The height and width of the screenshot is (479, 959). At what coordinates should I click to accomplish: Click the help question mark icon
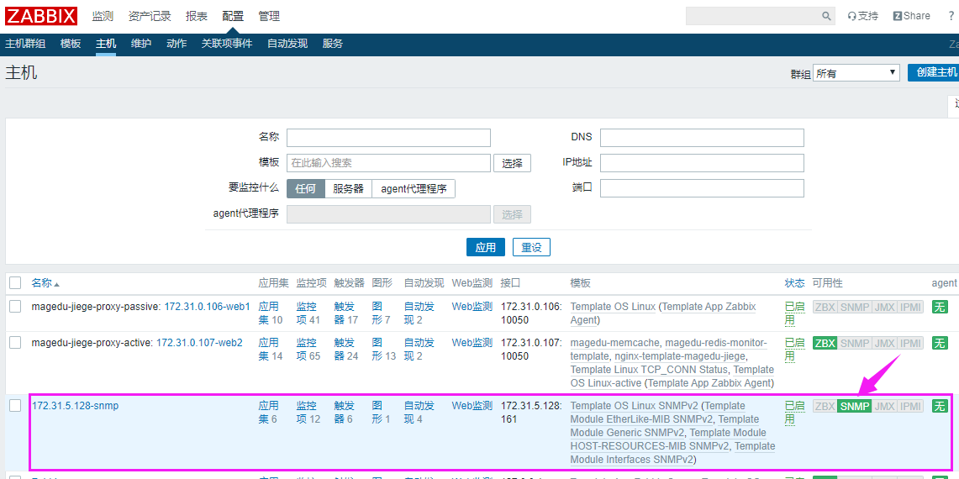[951, 16]
